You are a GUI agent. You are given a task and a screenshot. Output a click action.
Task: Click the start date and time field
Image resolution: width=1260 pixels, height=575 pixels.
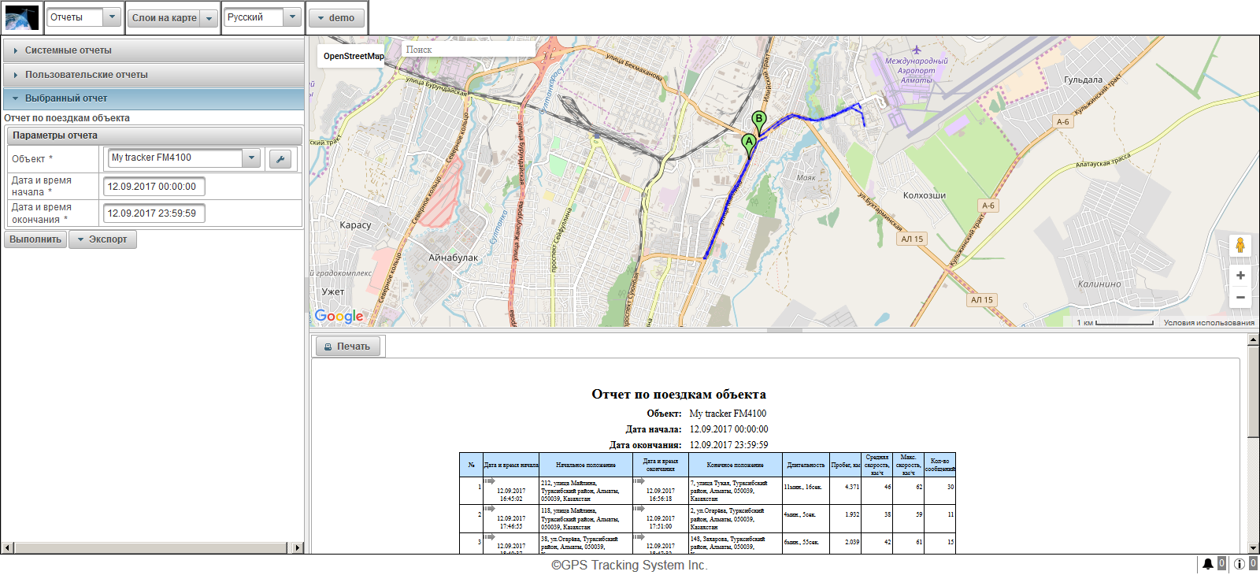click(154, 187)
